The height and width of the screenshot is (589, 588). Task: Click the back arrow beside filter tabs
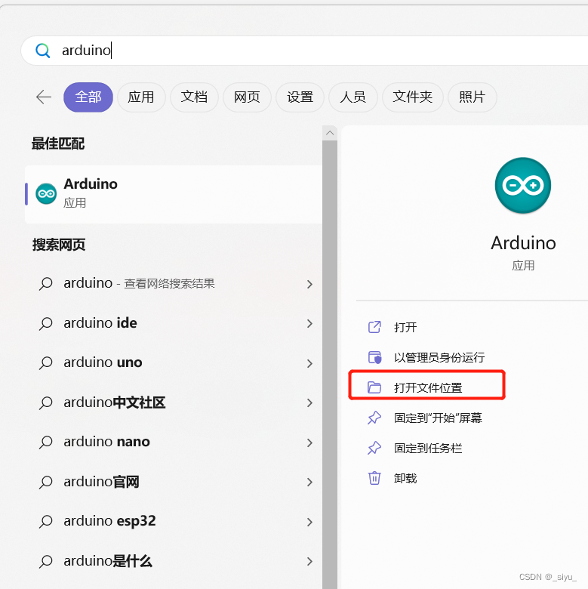tap(44, 97)
